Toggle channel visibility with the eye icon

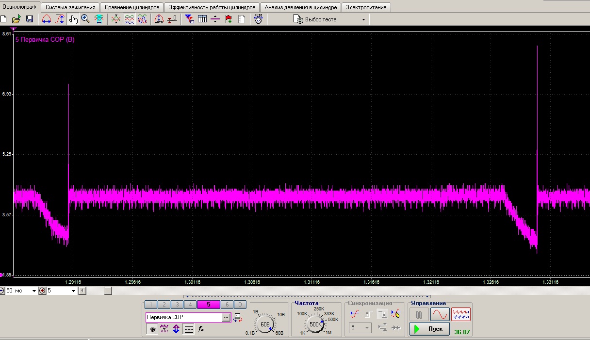[x=152, y=329]
